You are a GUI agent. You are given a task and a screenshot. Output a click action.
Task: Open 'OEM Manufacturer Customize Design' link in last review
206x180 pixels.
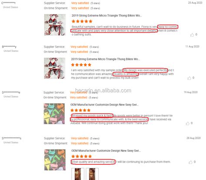coord(106,151)
